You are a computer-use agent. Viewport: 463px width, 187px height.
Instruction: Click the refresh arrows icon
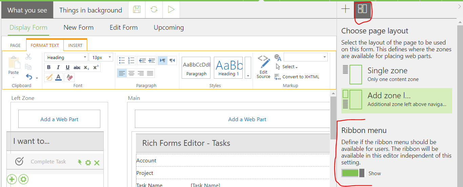[x=154, y=10]
